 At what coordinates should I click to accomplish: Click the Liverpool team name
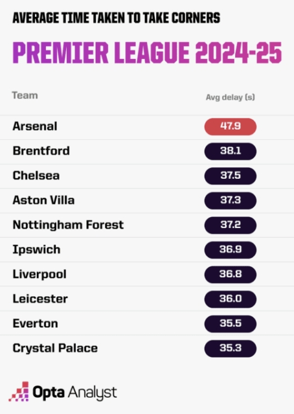coord(40,274)
